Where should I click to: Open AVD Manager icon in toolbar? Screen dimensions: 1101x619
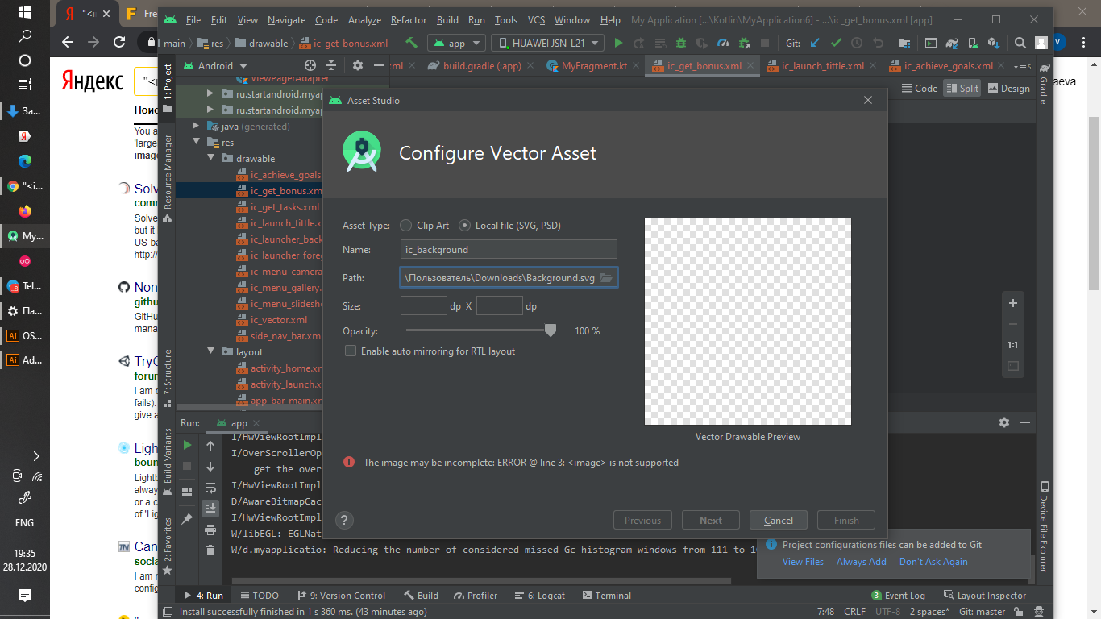tap(974, 44)
